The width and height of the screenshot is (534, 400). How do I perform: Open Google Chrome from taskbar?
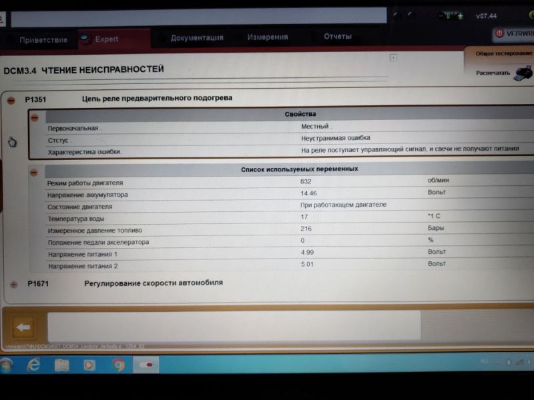[118, 365]
